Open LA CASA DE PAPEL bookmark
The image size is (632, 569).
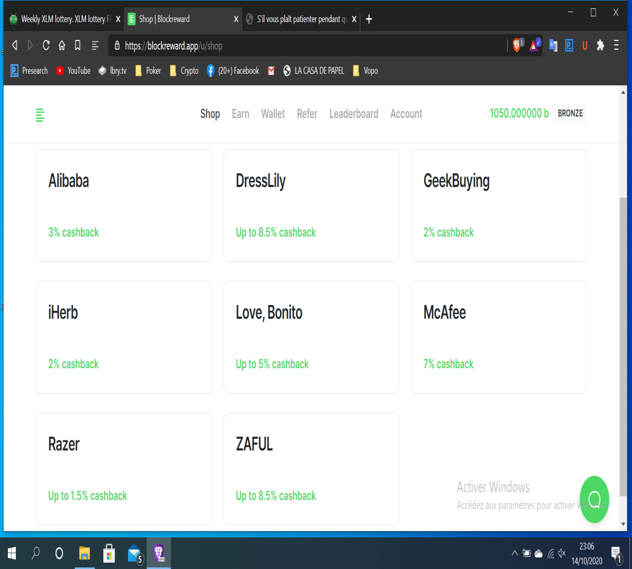pyautogui.click(x=313, y=71)
